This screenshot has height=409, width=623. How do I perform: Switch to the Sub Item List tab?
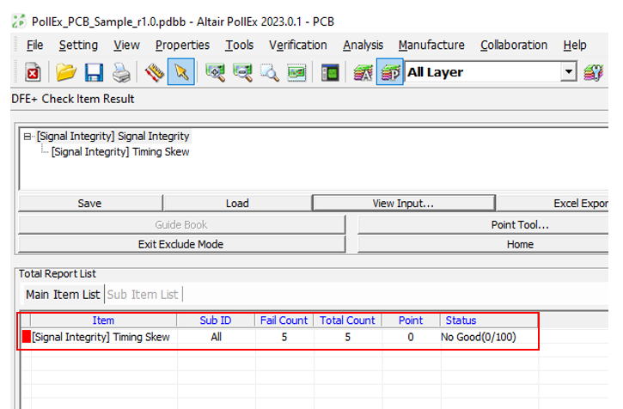pyautogui.click(x=143, y=295)
